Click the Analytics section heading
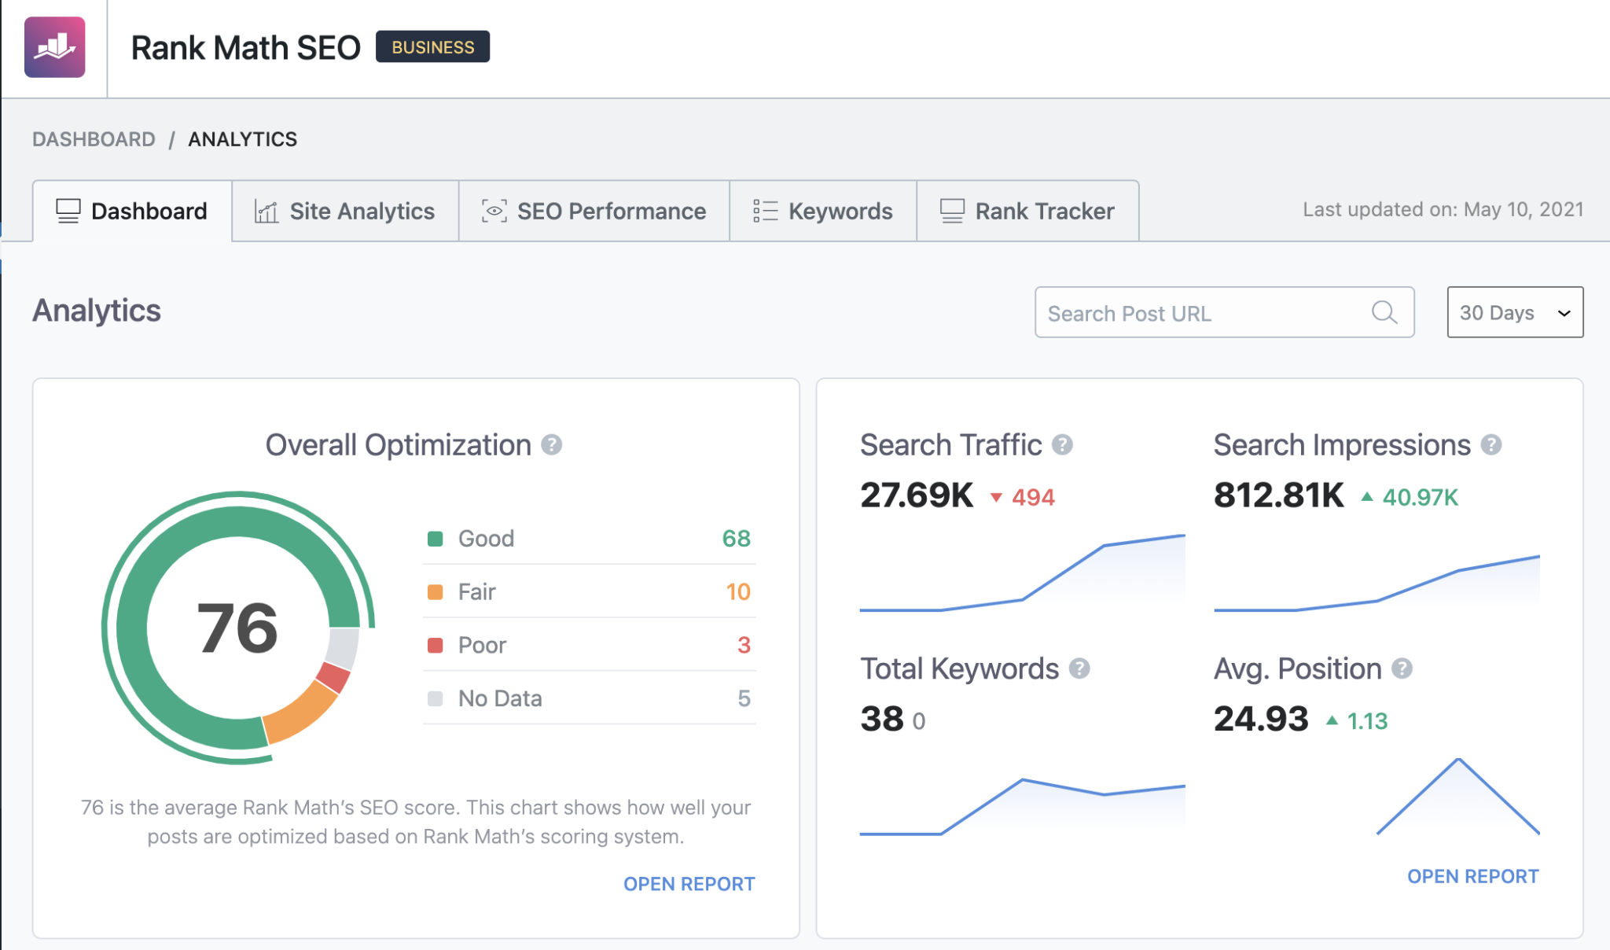The height and width of the screenshot is (950, 1610). pos(97,311)
